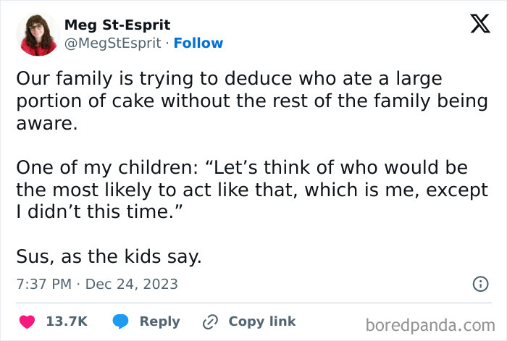Open the Twitter info circle icon
Image resolution: width=507 pixels, height=341 pixels.
(480, 284)
